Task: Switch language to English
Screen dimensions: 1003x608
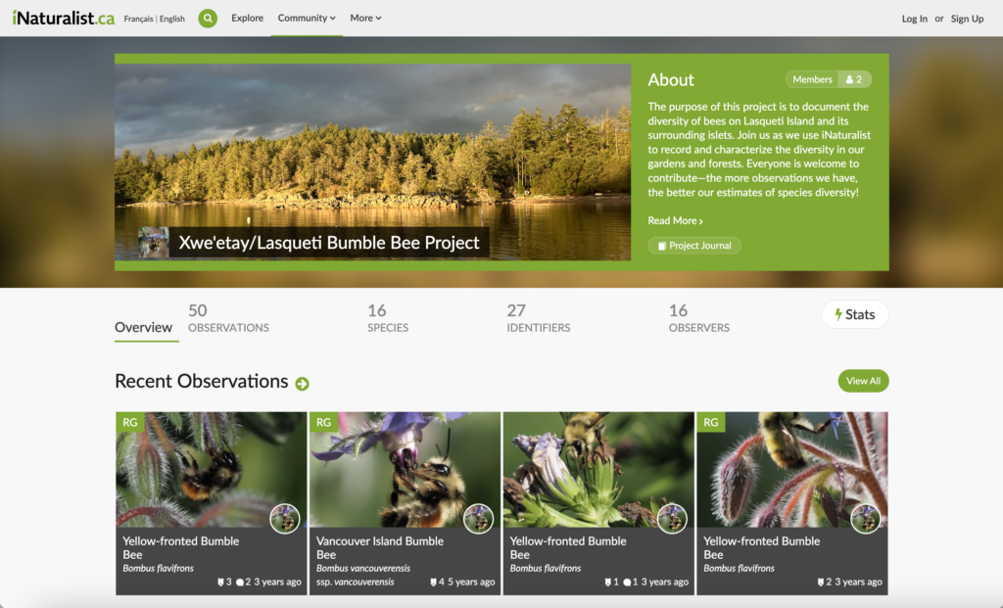Action: pos(171,19)
